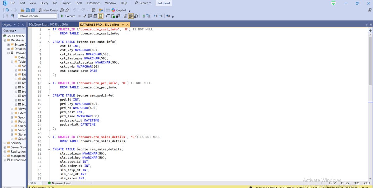
Task: Click the New Query button
Action: click(48, 10)
